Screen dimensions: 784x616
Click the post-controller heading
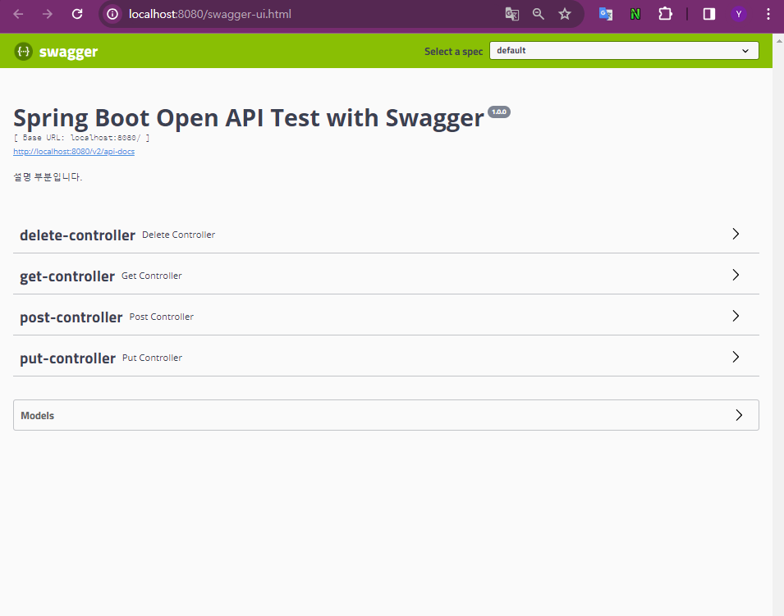pos(71,317)
